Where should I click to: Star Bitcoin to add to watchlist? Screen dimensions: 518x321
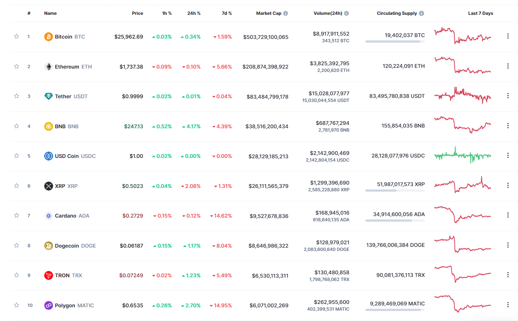click(x=16, y=36)
